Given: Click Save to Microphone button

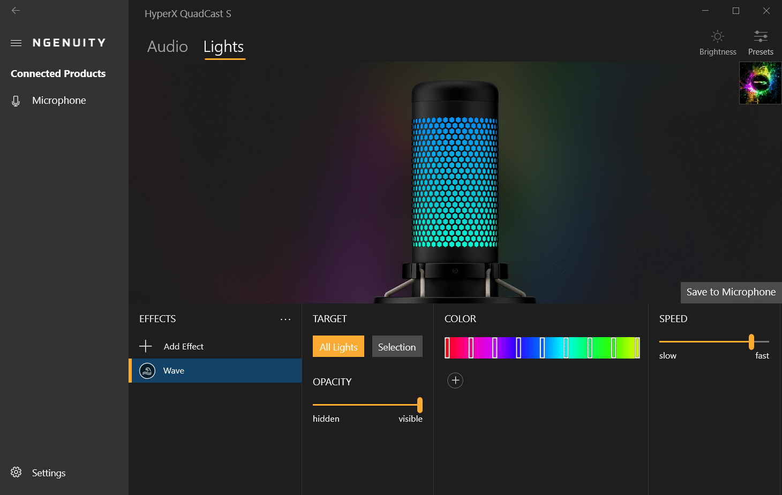Looking at the screenshot, I should click(731, 292).
